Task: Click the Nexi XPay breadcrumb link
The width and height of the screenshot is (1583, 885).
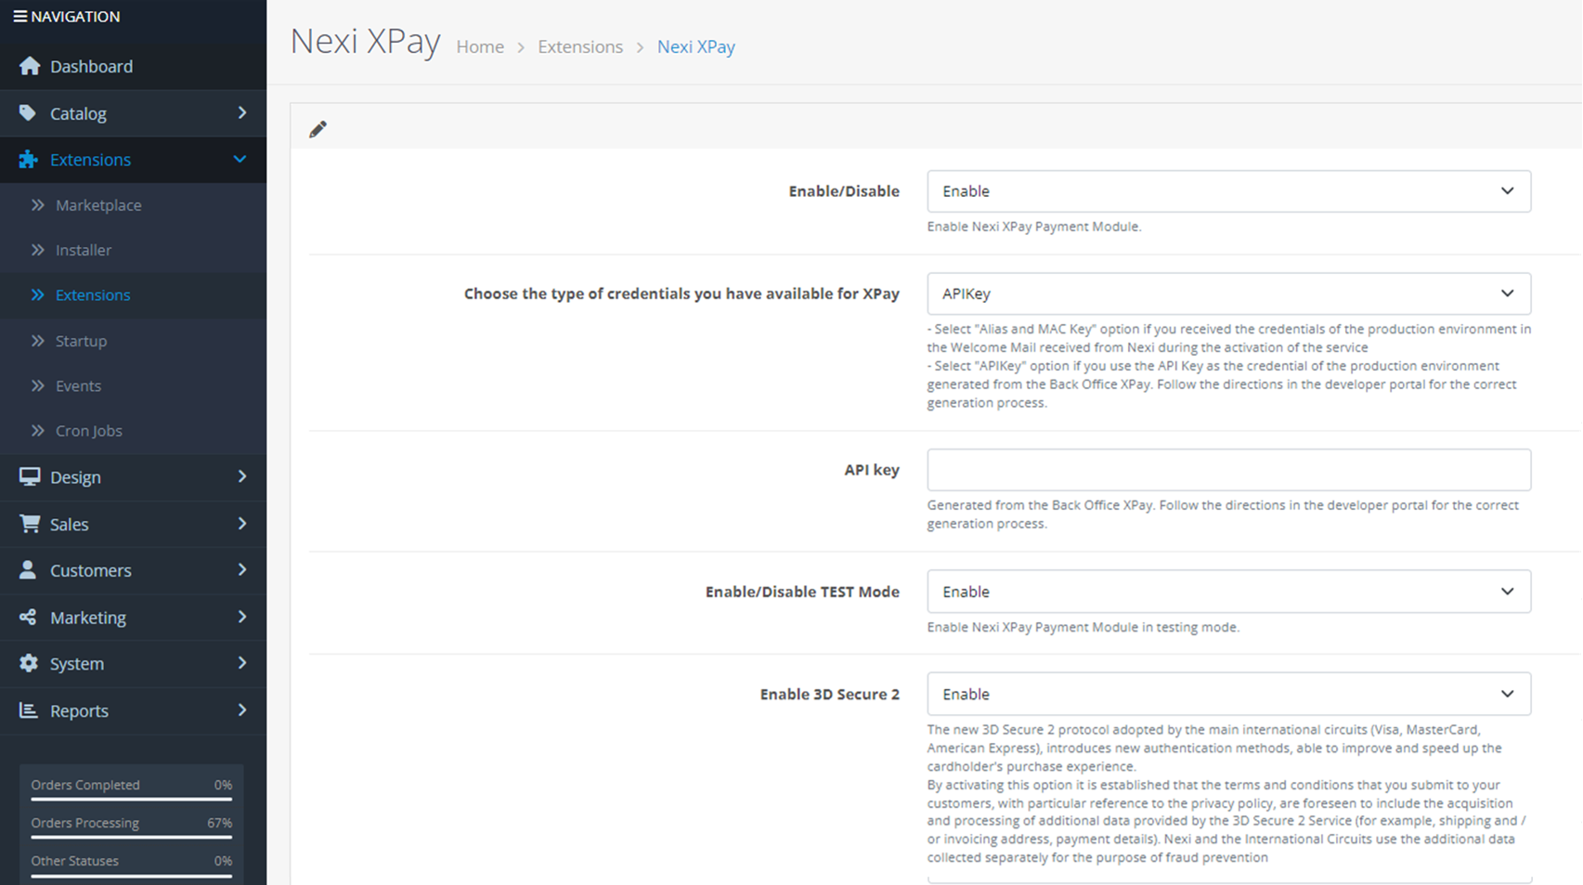Action: coord(696,46)
